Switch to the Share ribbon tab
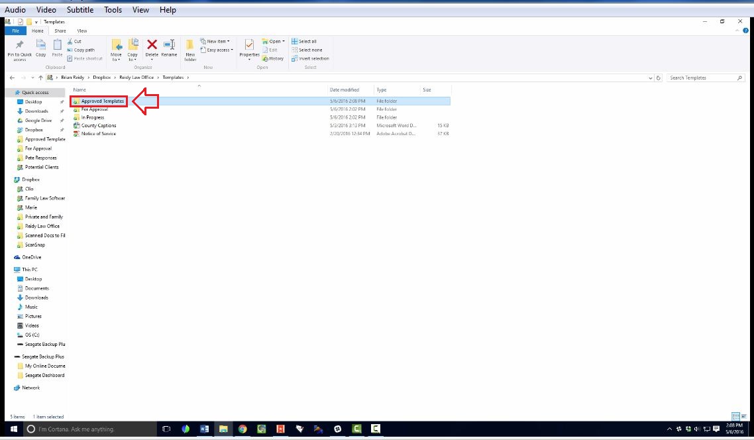 (60, 30)
